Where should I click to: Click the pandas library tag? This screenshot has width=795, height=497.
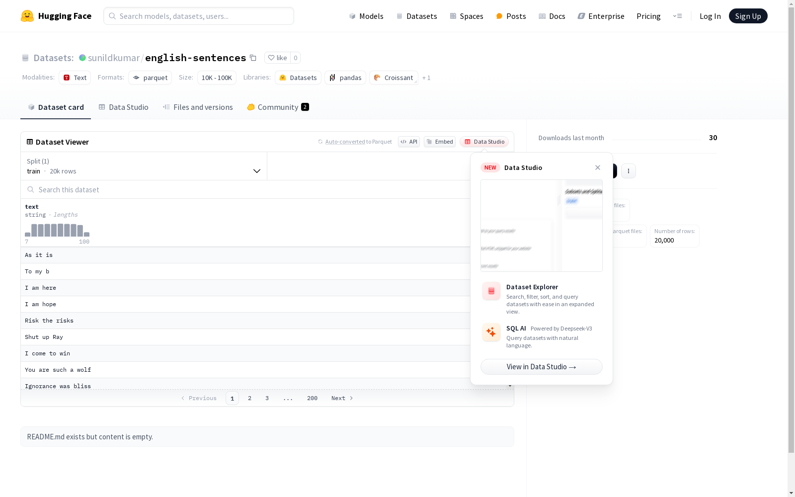click(345, 78)
